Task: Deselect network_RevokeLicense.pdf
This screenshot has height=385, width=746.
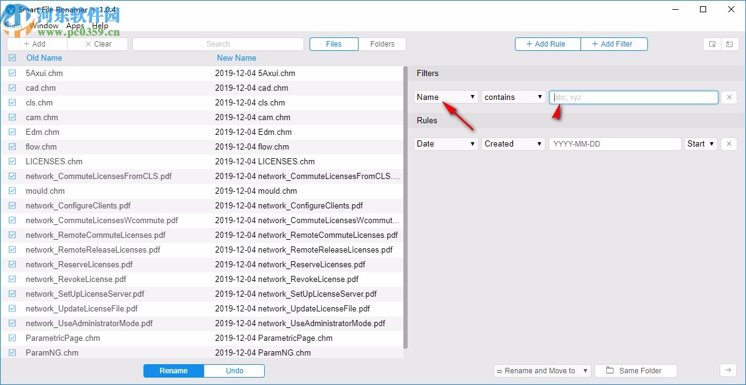Action: tap(12, 279)
